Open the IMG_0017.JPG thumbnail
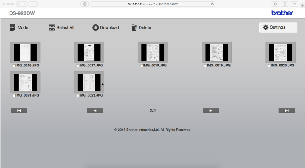 coord(89,52)
